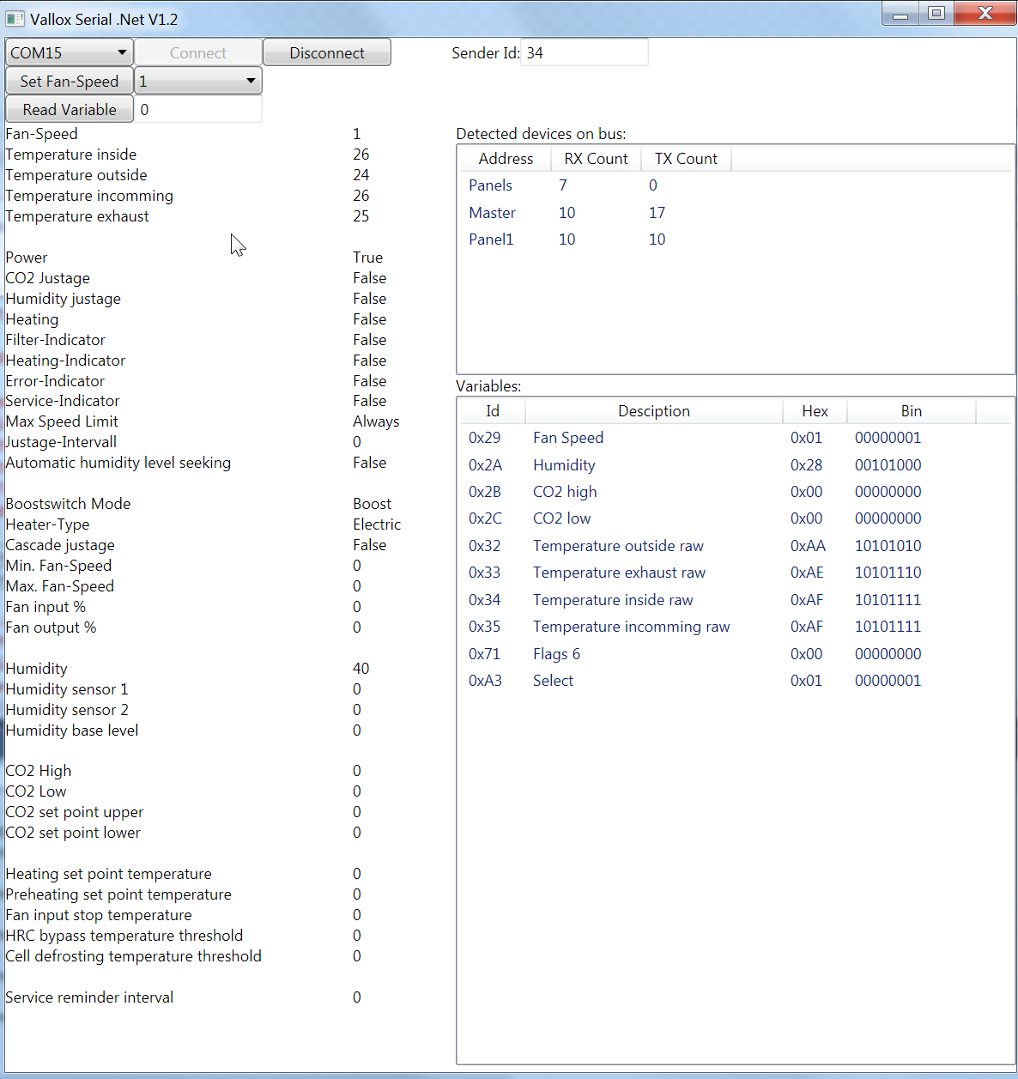Click the Humidity sensor 1 label

67,689
